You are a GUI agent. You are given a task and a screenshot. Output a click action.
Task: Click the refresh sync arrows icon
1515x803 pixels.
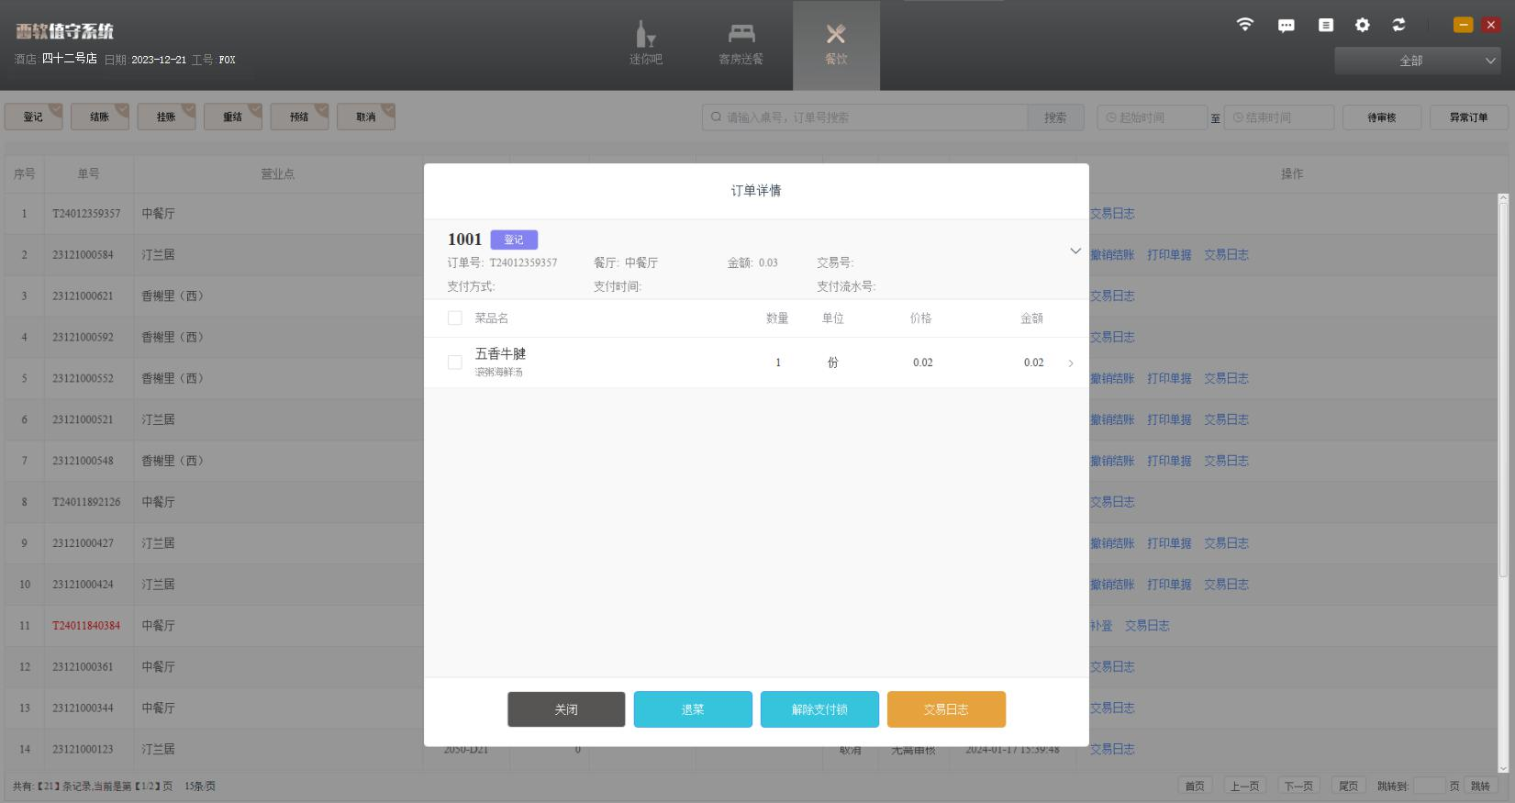tap(1398, 26)
